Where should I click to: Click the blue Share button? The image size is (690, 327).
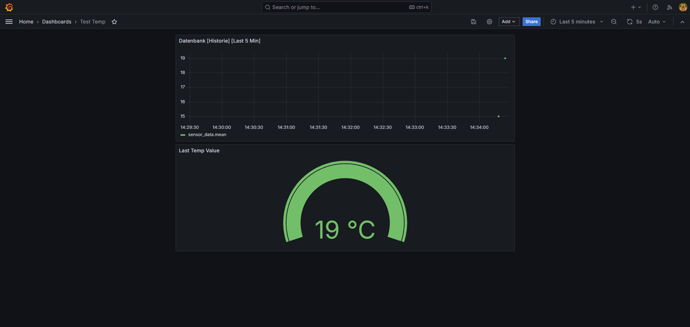531,22
